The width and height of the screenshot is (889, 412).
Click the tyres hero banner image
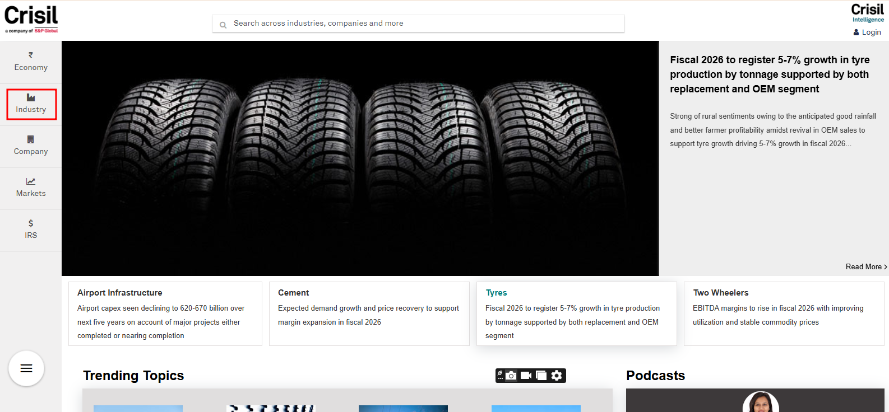[360, 158]
